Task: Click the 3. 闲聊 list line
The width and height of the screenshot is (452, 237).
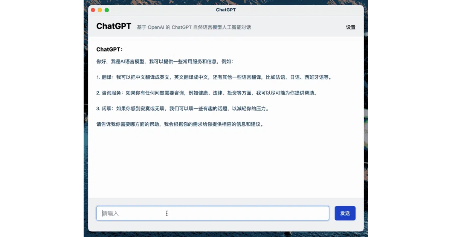Action: point(183,108)
